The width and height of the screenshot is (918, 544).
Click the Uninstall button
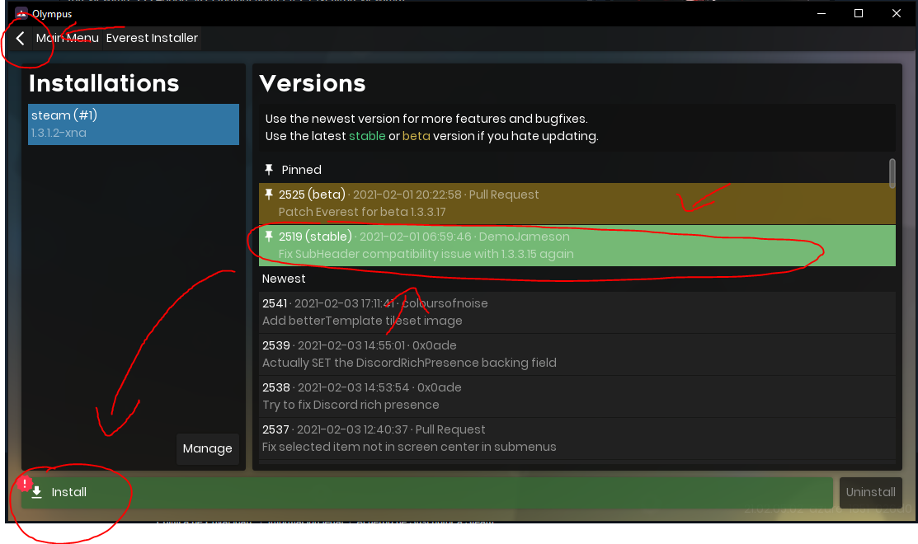(x=871, y=493)
